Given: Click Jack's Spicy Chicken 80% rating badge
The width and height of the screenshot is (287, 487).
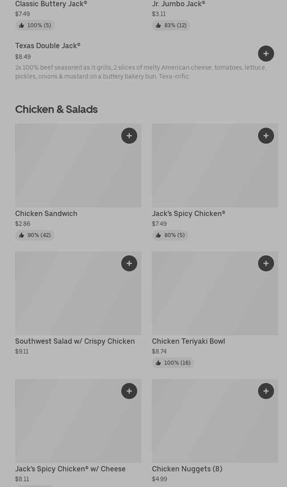Looking at the screenshot, I should coord(170,235).
